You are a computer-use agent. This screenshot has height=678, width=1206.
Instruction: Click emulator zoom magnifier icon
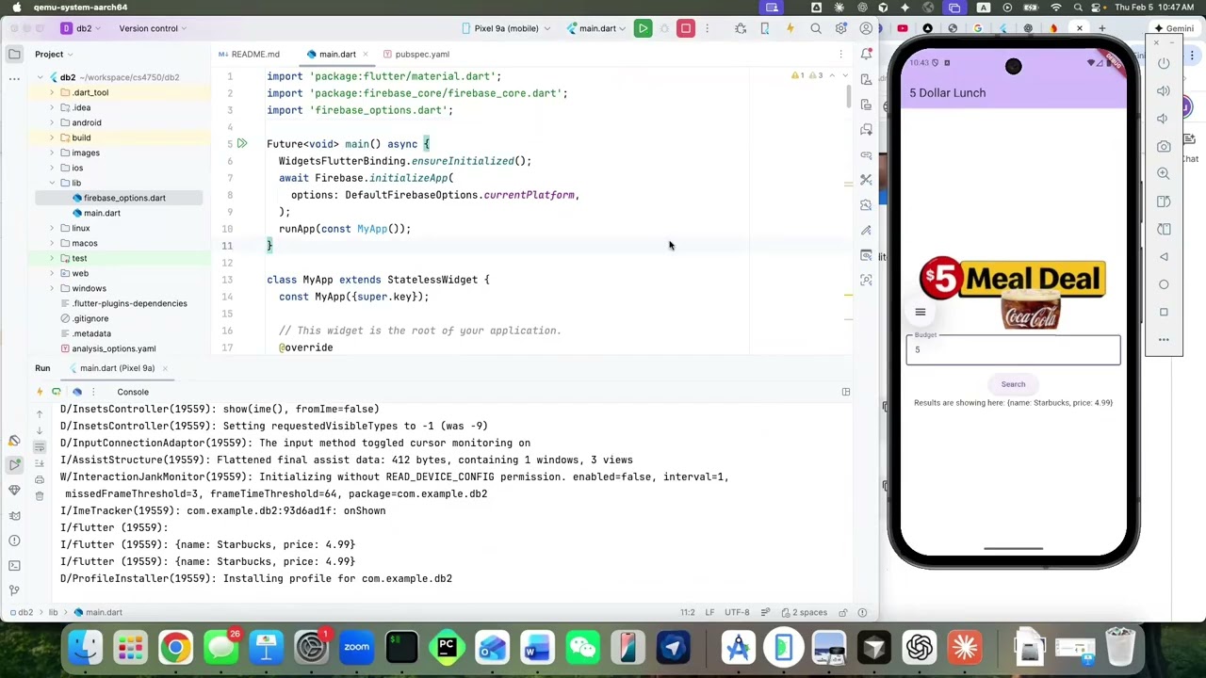(1164, 173)
